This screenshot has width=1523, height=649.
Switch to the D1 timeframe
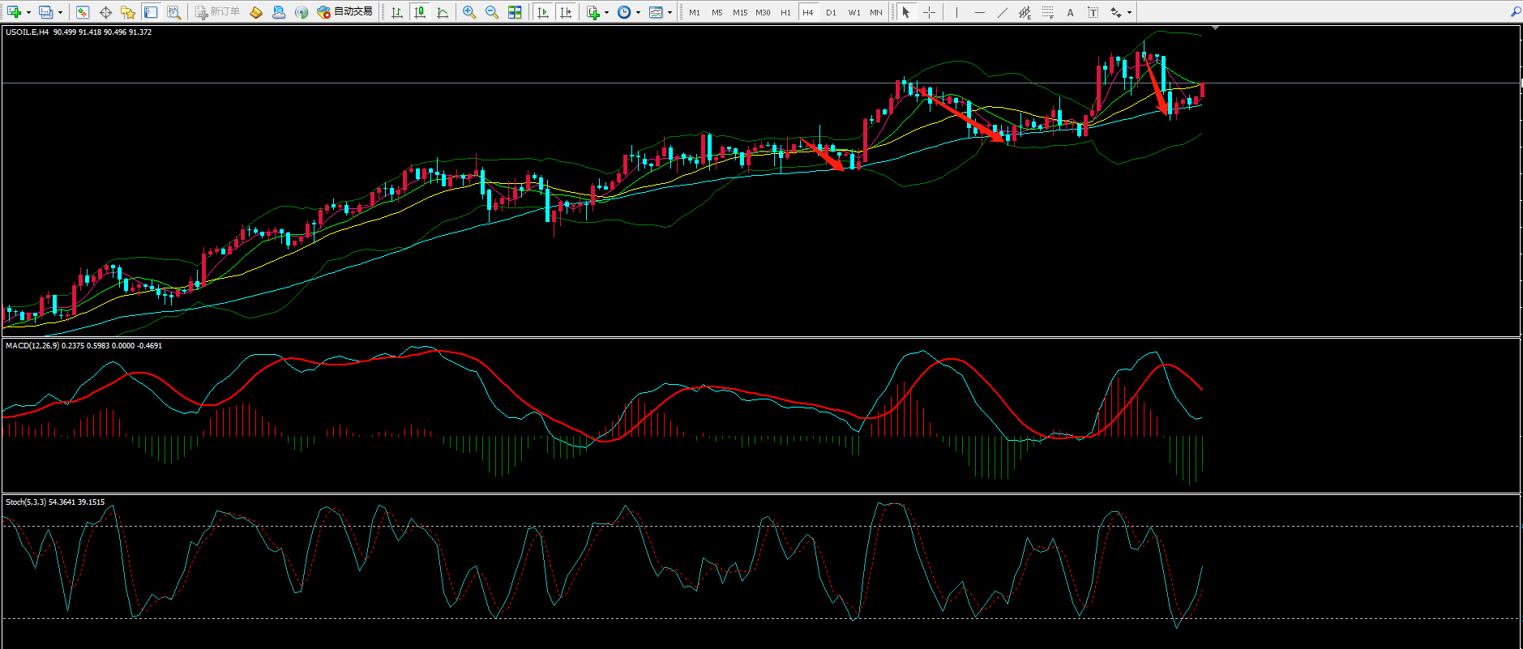(831, 12)
